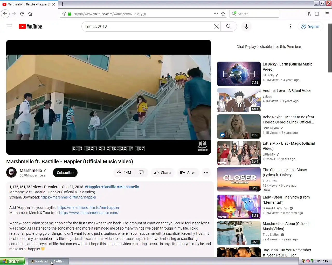Open Another Love A Silent Voice thumbnail

coord(239,100)
